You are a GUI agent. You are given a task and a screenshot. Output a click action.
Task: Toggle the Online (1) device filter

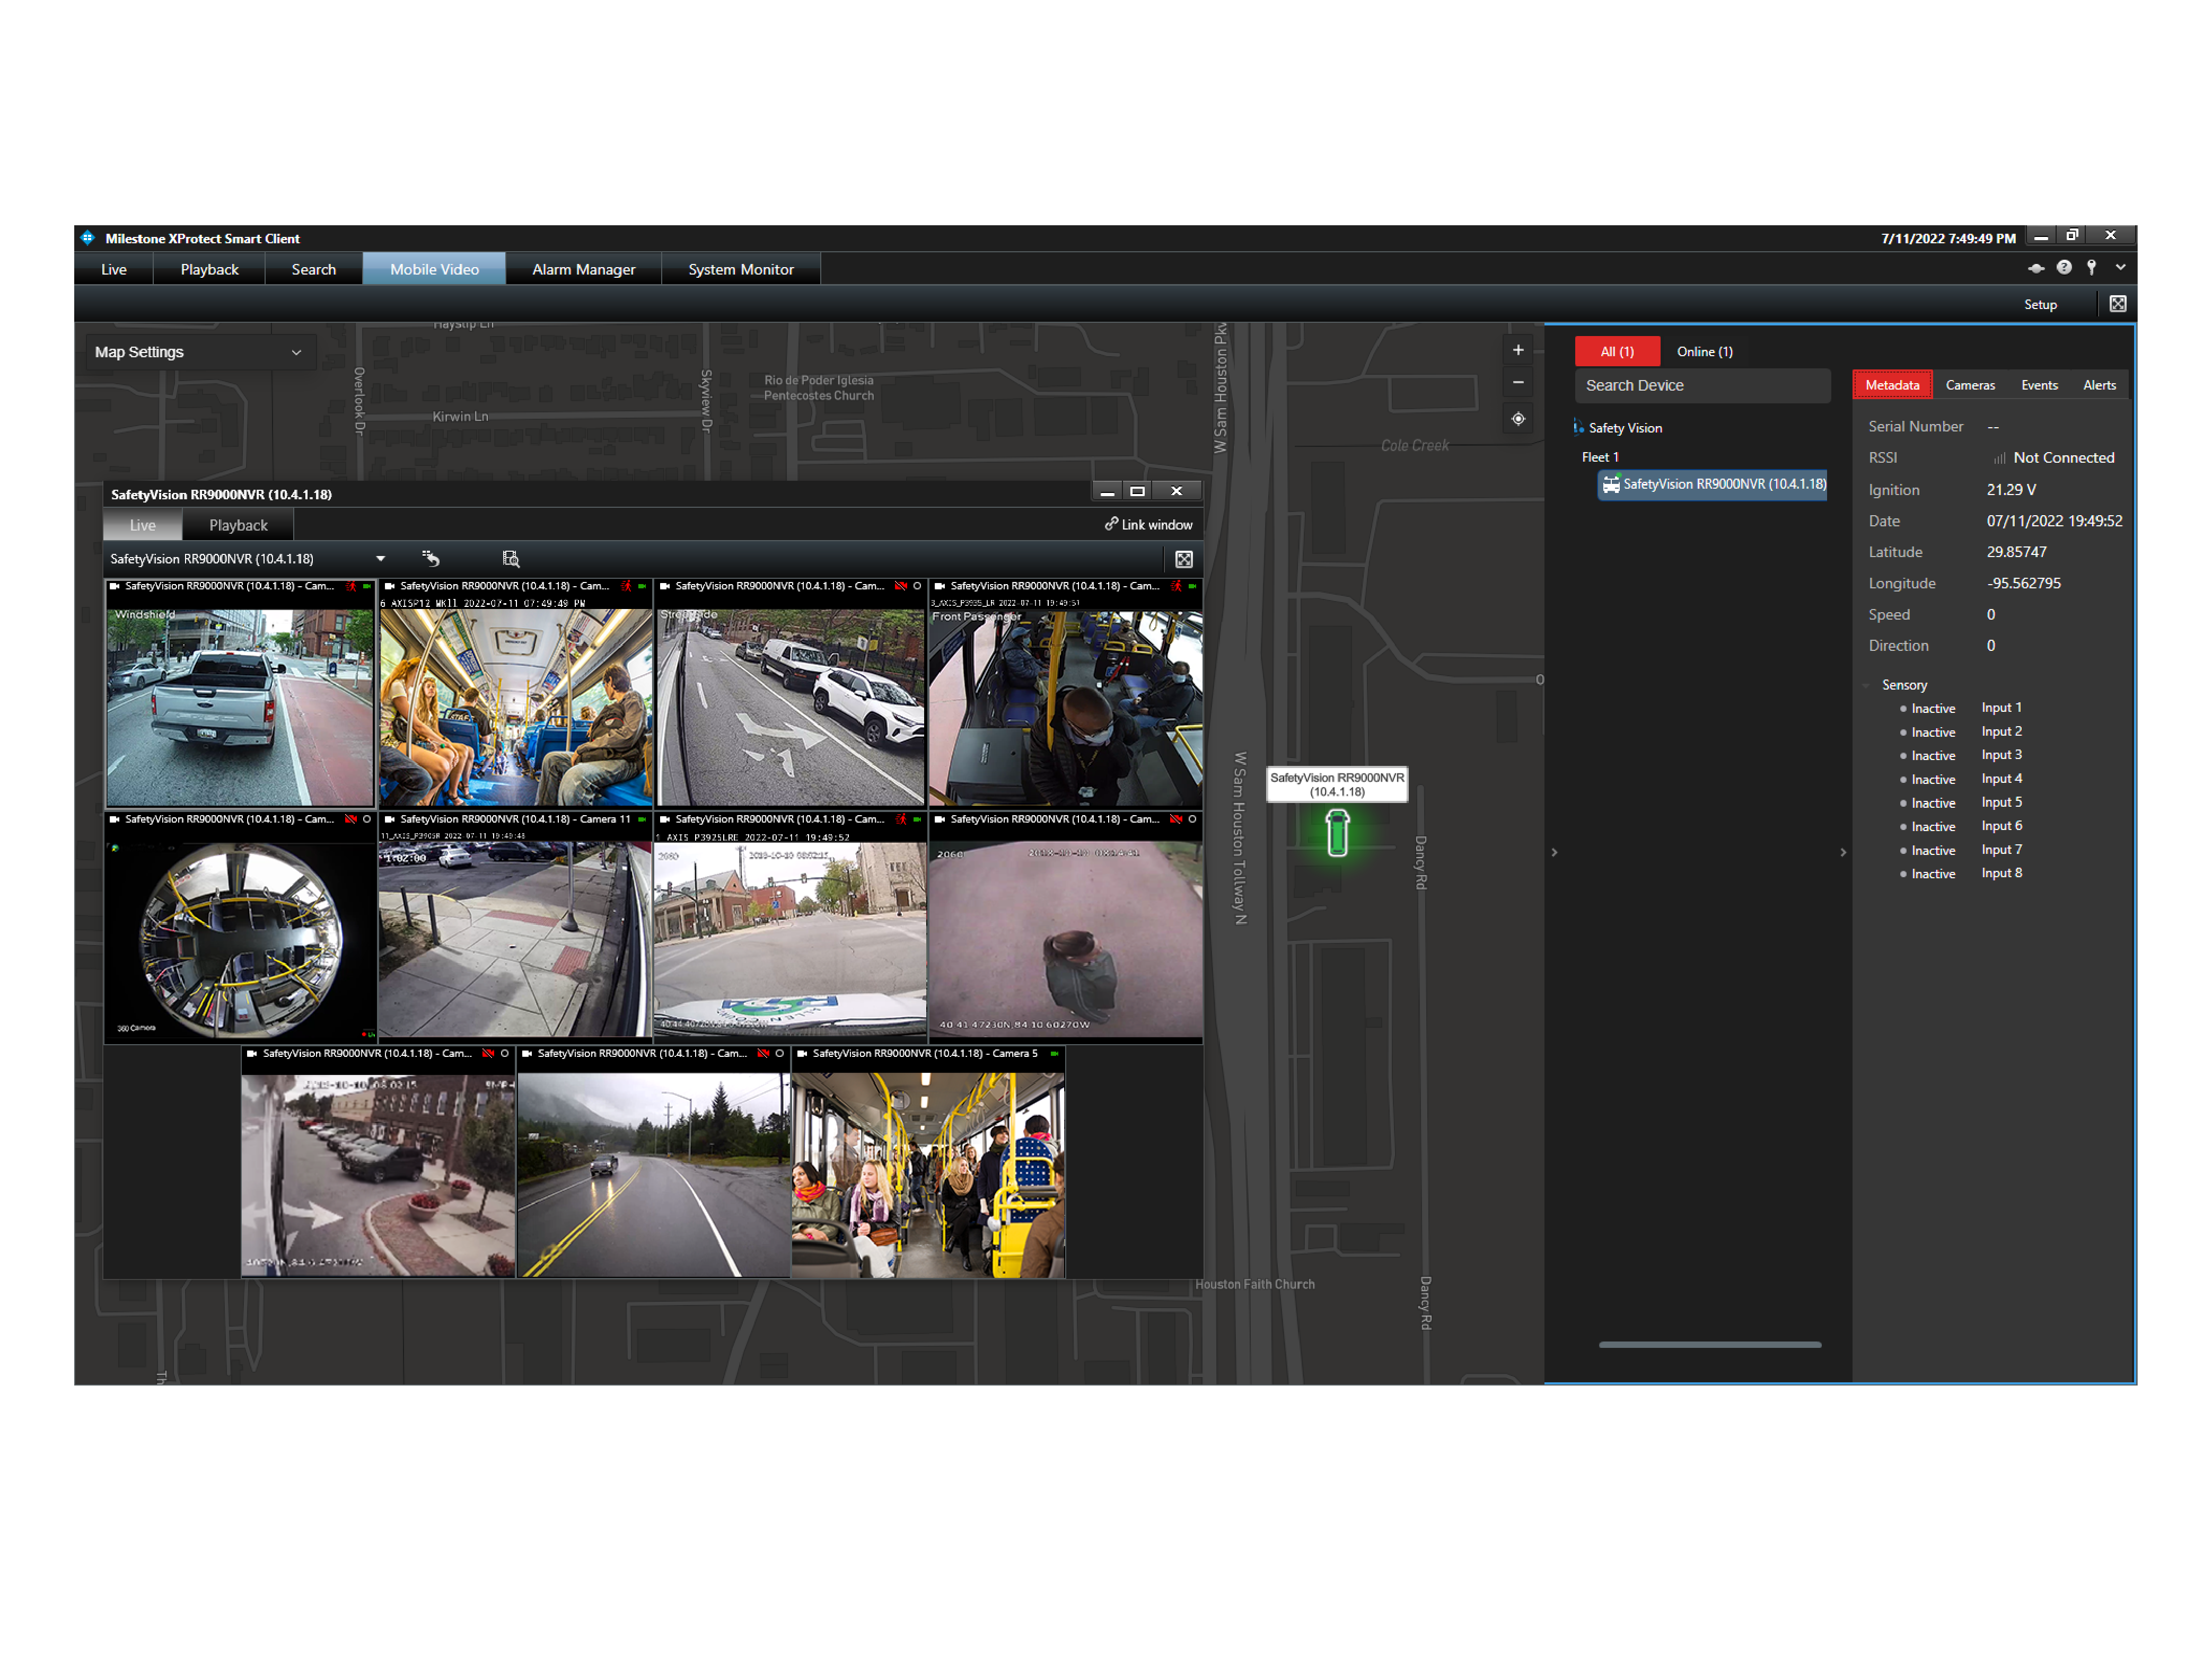(1704, 352)
